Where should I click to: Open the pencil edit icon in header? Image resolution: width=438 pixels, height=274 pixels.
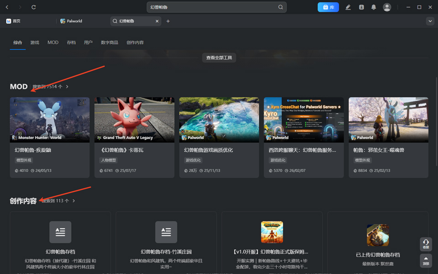(348, 7)
